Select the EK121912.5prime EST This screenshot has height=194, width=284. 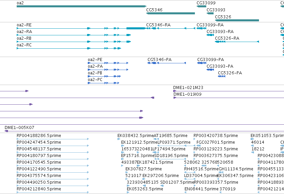tap(122, 146)
